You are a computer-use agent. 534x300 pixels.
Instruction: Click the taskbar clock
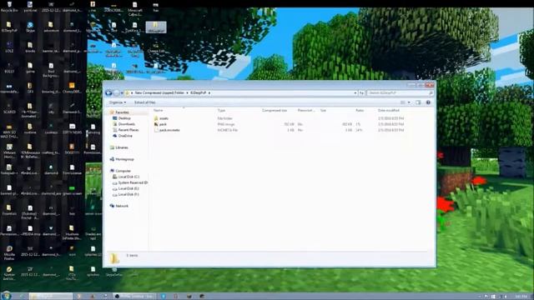point(521,297)
